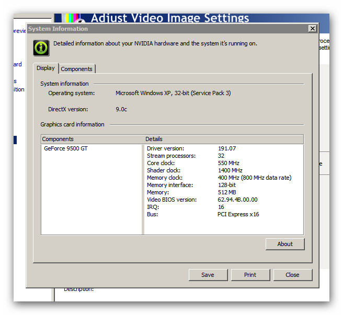Click the IRQ row label
This screenshot has width=343, height=315.
[x=153, y=207]
